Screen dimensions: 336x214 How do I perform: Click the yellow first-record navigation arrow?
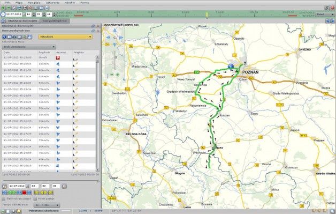[x=36, y=193]
